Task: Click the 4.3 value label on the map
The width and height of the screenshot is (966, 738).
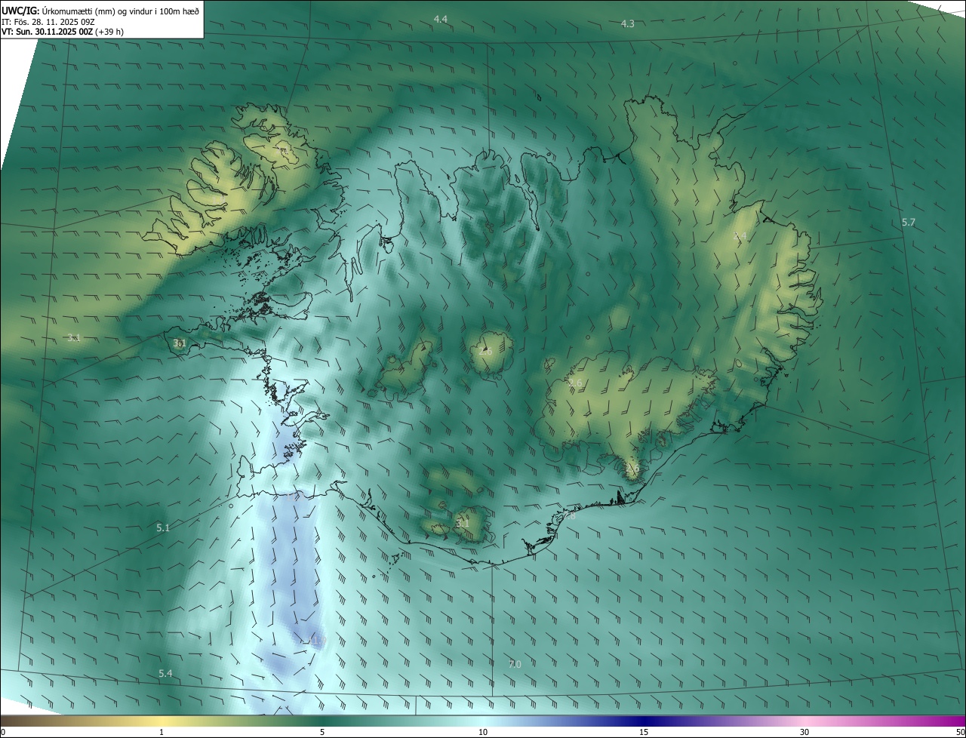Action: coord(627,24)
